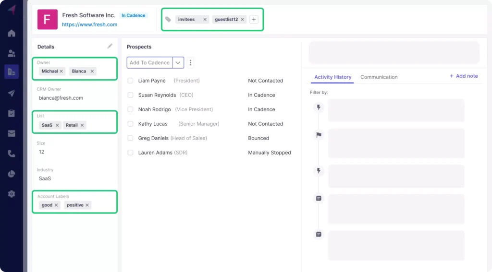Open the three-dot menu beside Add To Cadence

(x=191, y=62)
